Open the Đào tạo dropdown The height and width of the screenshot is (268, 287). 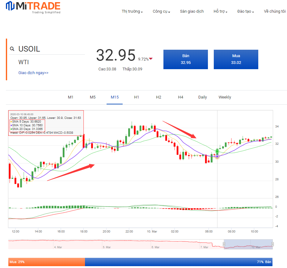[246, 11]
